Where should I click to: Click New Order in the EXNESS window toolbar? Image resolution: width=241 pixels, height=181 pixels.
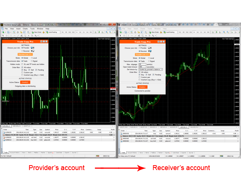pyautogui.click(x=37, y=32)
